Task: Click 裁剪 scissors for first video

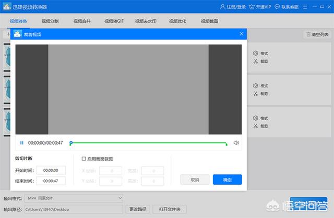Action: (260, 61)
